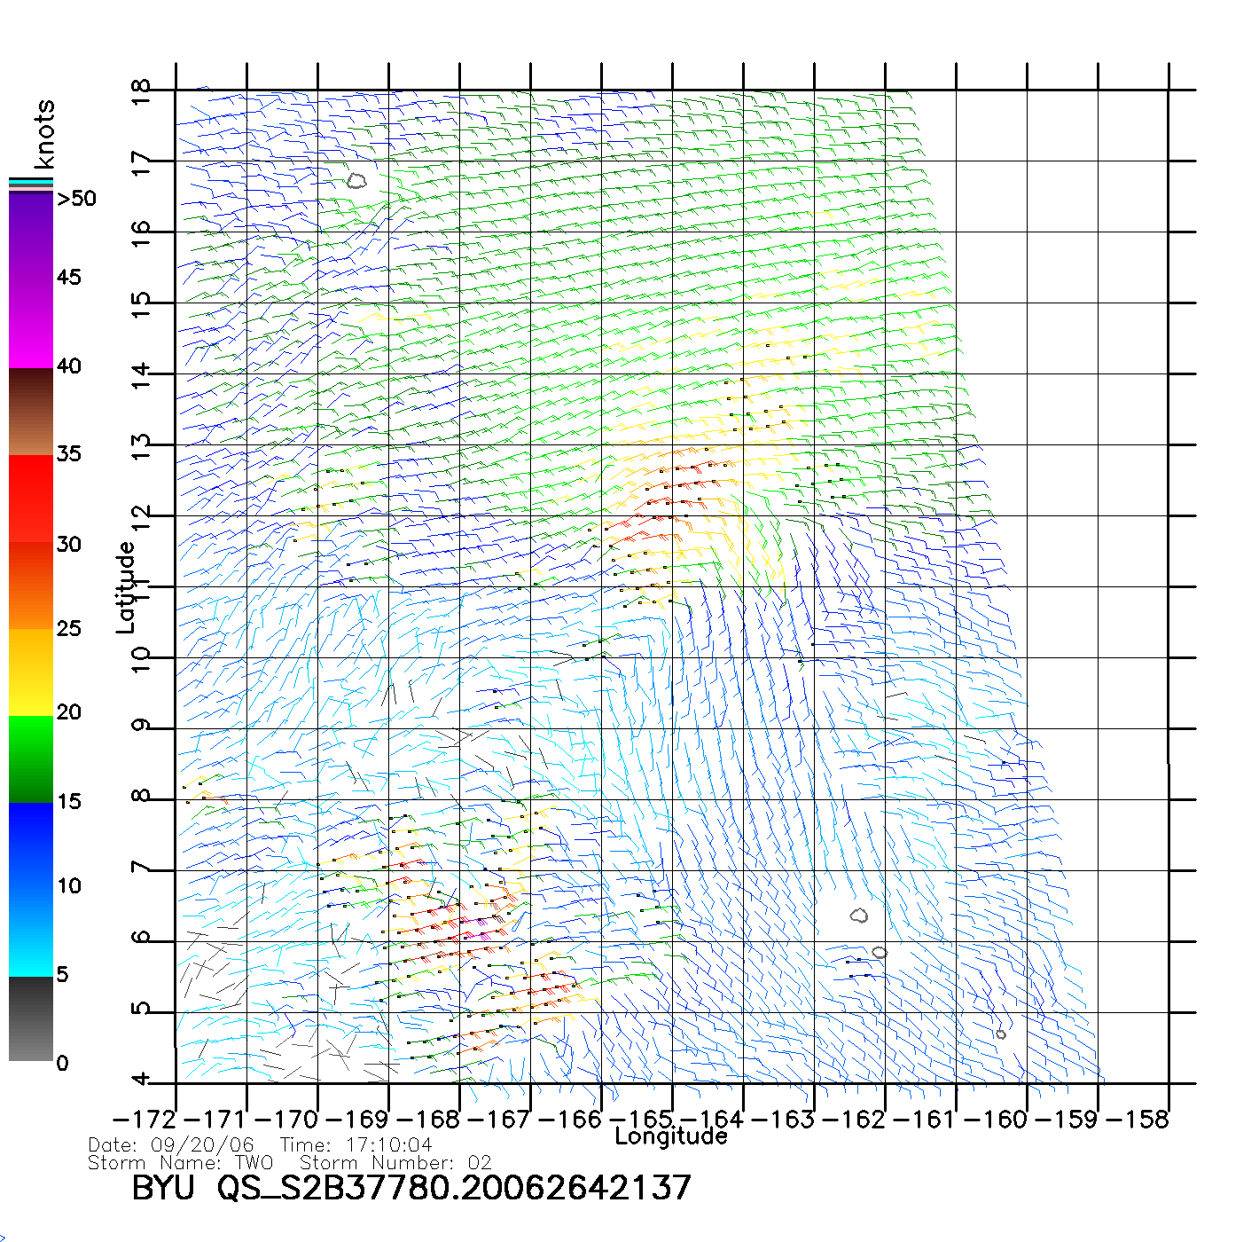Click the '>50' legend label
The width and height of the screenshot is (1259, 1242).
tap(76, 199)
